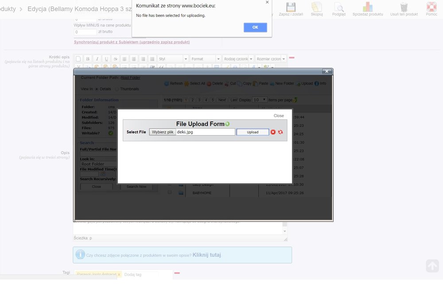Click the Synchronizuj produkt z Subiektem link
443x303 pixels.
coord(132,42)
